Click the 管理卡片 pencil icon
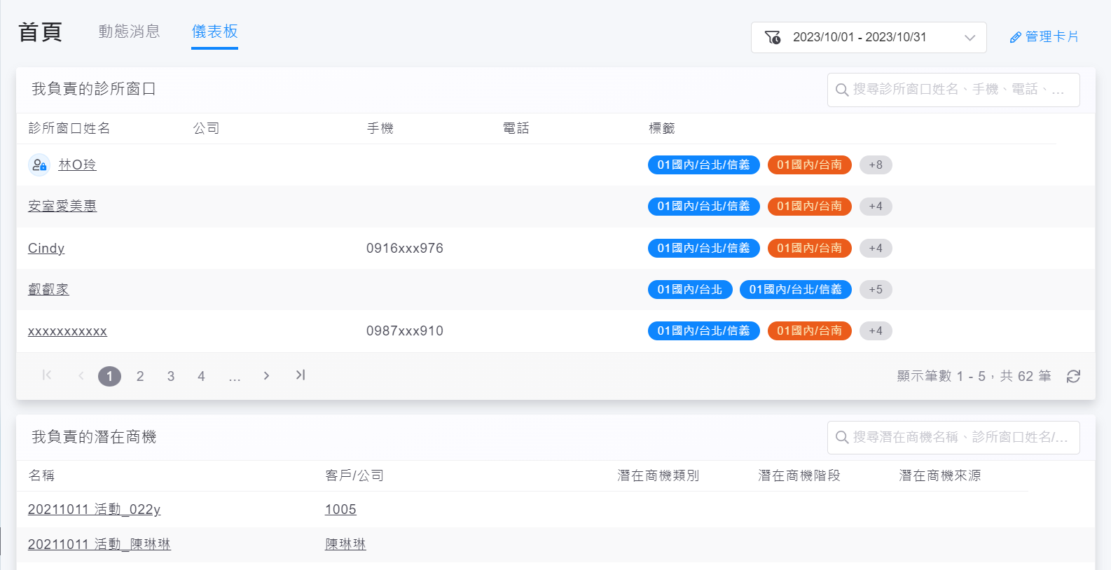 [x=1015, y=38]
